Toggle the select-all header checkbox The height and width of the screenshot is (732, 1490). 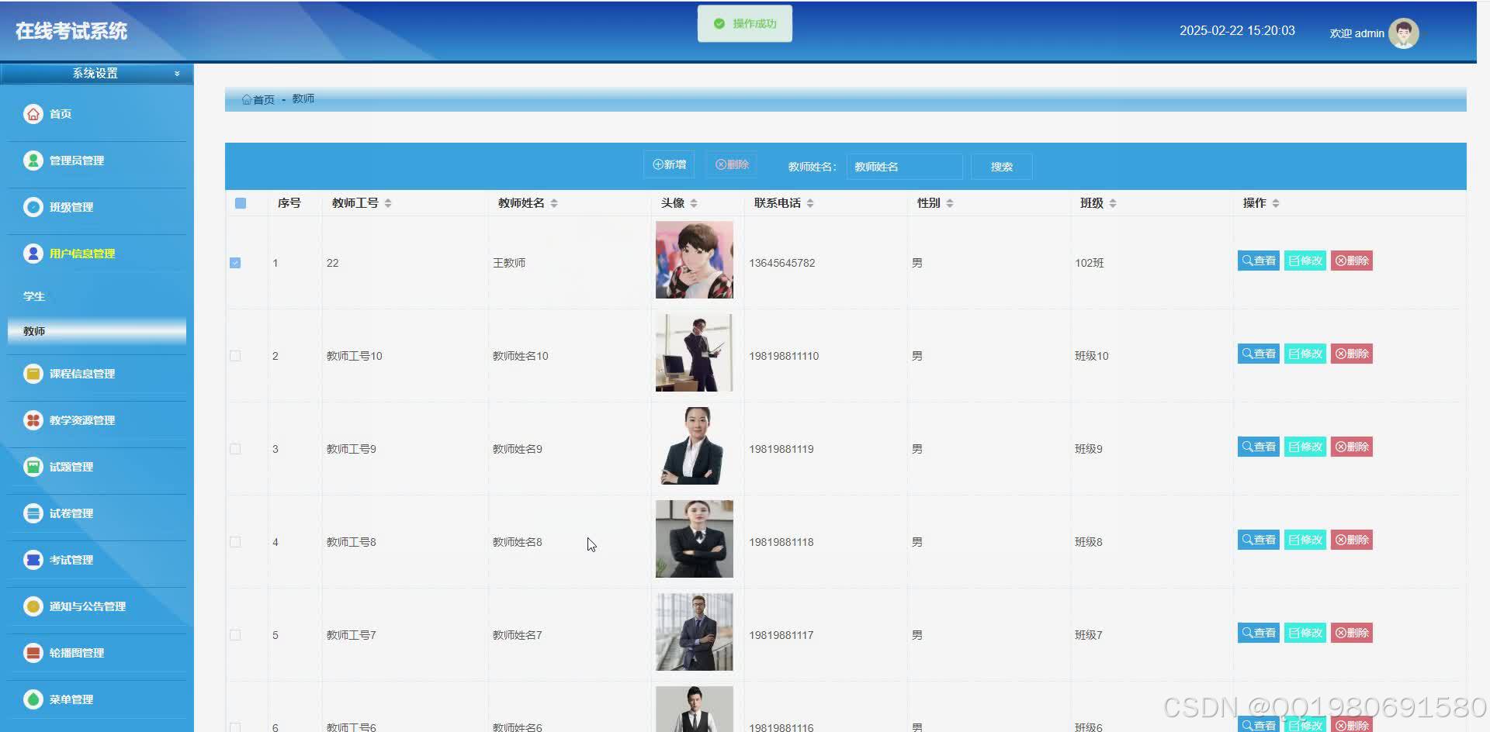(241, 203)
